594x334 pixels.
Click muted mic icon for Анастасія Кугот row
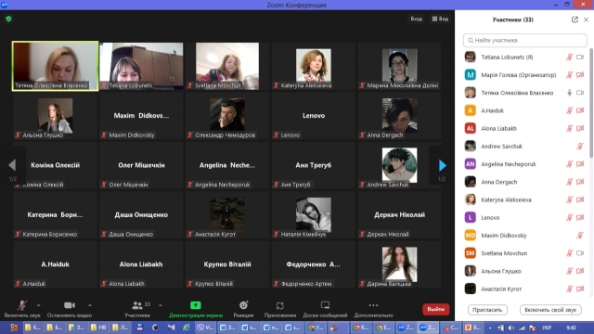[x=569, y=289]
